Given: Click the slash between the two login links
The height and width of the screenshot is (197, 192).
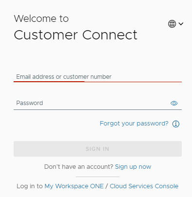Looking at the screenshot, I should coord(106,186).
